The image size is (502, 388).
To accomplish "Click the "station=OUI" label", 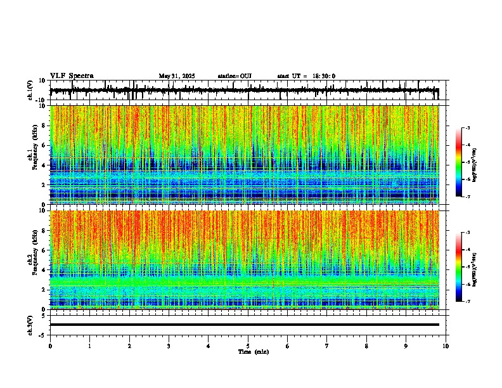I will (x=235, y=76).
